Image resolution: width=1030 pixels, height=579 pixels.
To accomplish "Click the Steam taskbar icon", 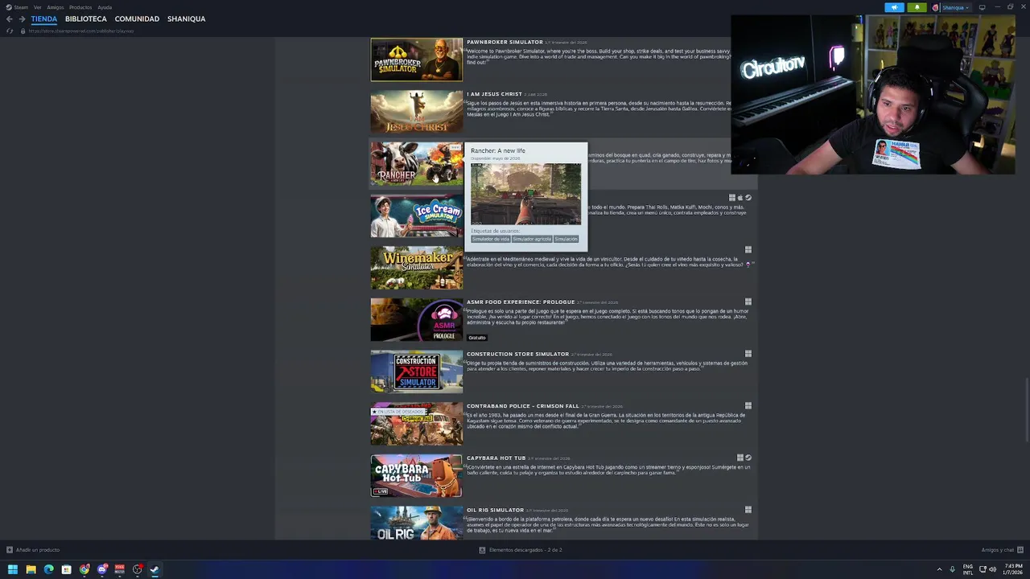I will pyautogui.click(x=154, y=569).
